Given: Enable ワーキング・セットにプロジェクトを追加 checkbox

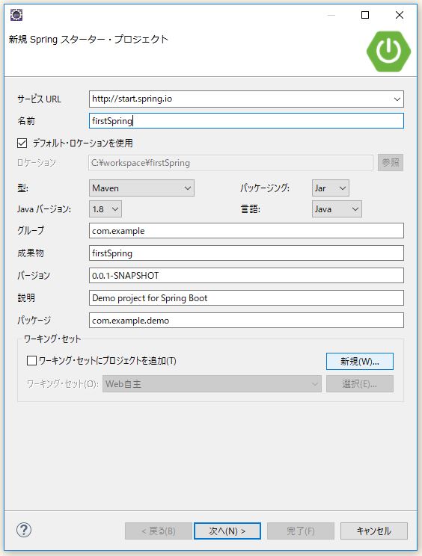Looking at the screenshot, I should (31, 361).
